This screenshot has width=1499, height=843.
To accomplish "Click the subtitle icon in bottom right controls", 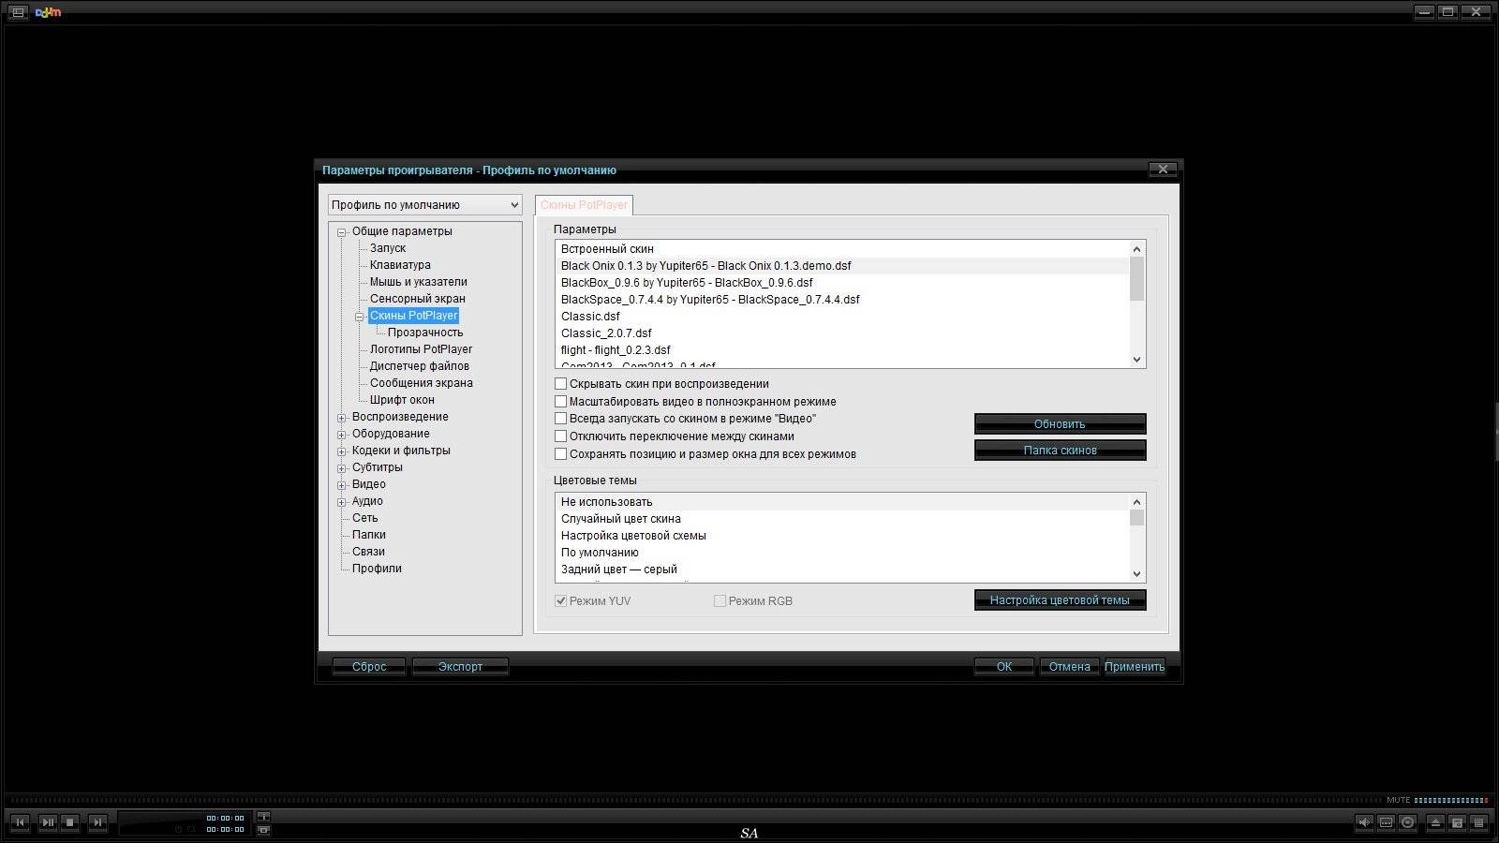I will click(x=1386, y=822).
